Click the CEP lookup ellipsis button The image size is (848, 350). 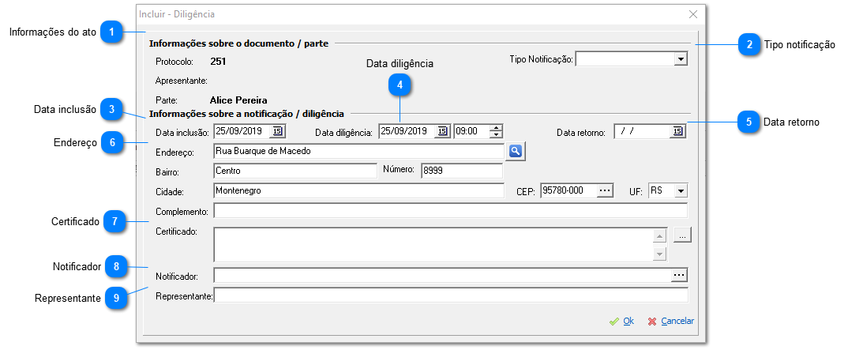coord(605,190)
